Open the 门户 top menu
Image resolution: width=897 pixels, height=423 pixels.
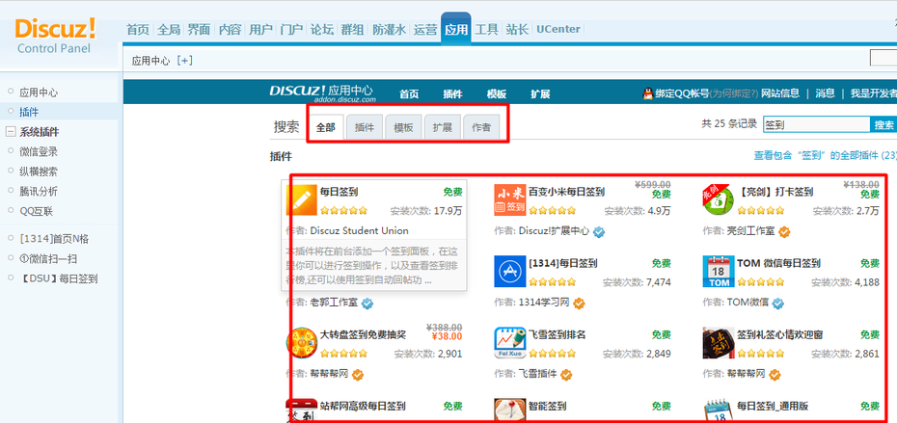pos(291,30)
